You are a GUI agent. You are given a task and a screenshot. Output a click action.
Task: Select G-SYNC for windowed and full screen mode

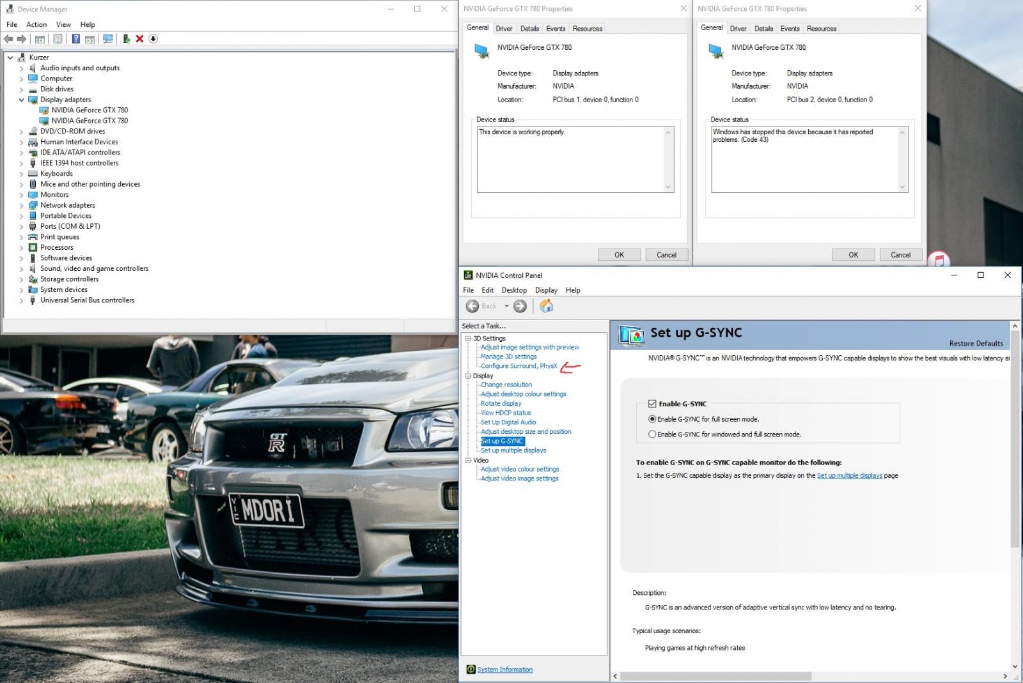(652, 434)
